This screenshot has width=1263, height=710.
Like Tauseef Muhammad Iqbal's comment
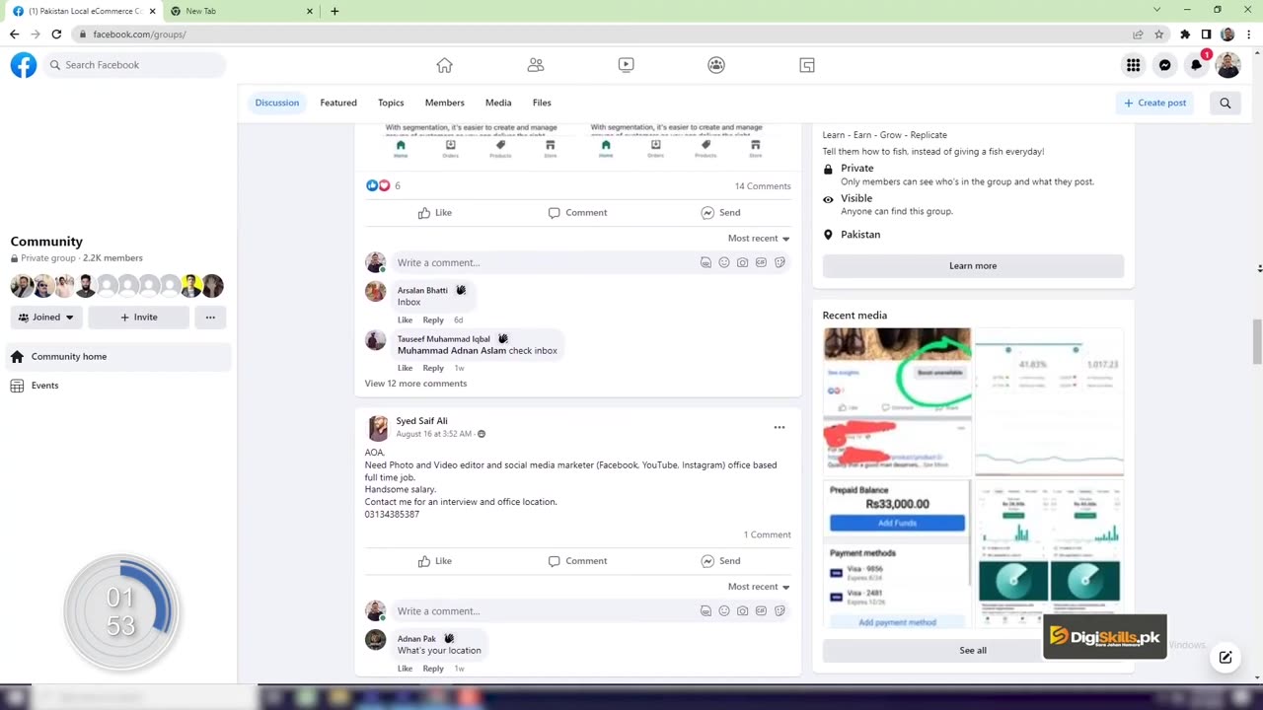[x=405, y=368]
